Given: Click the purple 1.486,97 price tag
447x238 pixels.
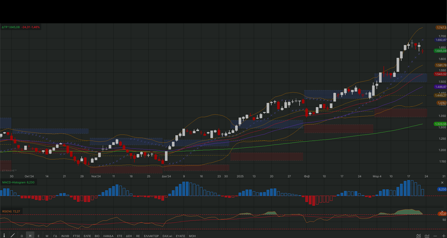Looking at the screenshot, I should click(440, 87).
